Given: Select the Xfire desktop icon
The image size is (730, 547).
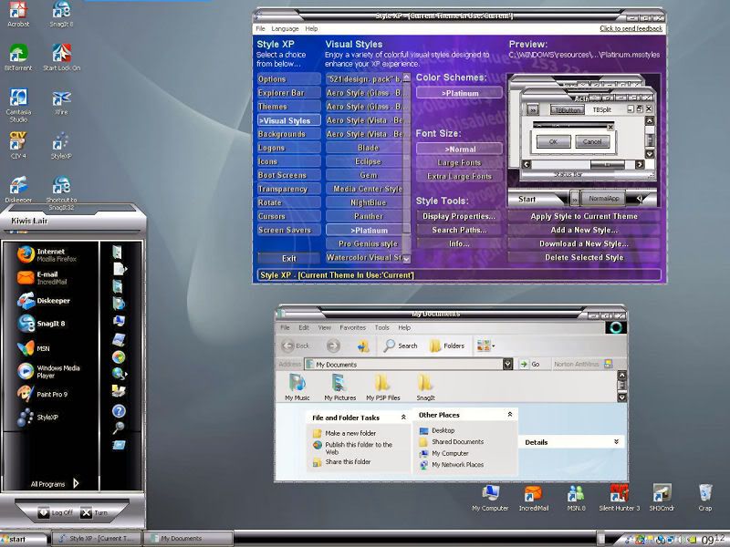Looking at the screenshot, I should [x=61, y=102].
